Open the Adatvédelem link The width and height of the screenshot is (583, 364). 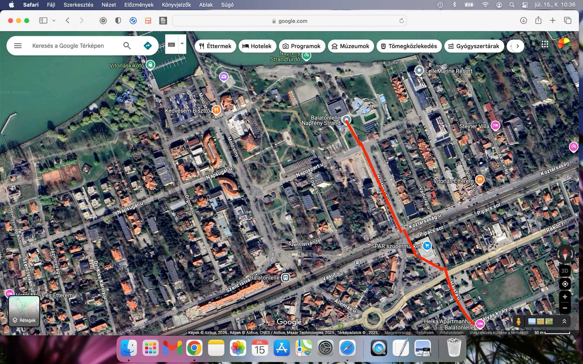click(452, 333)
